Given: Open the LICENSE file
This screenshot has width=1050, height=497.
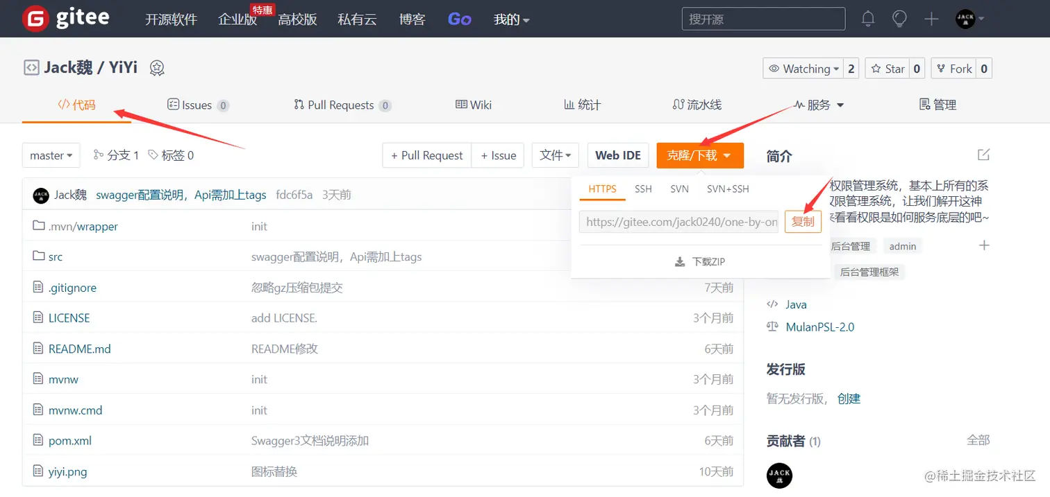Looking at the screenshot, I should coord(69,318).
